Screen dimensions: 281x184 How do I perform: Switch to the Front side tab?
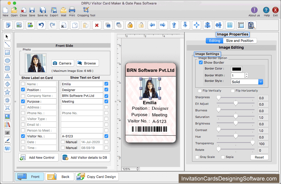[30, 177]
